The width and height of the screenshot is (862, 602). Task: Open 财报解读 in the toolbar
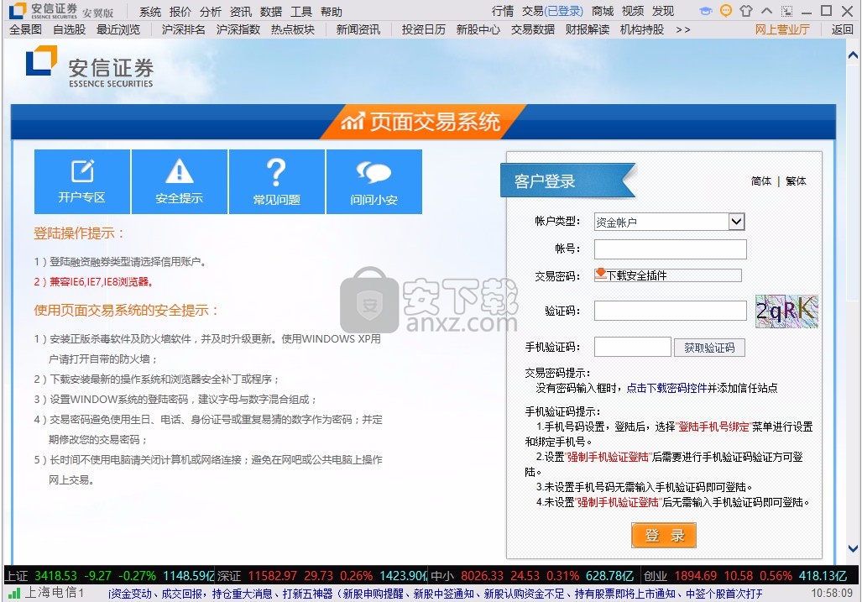[x=588, y=29]
